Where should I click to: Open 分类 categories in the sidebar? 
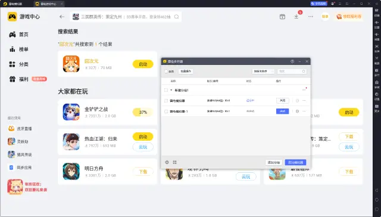19,64
